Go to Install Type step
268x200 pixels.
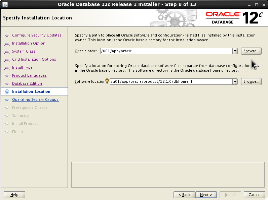(x=23, y=67)
